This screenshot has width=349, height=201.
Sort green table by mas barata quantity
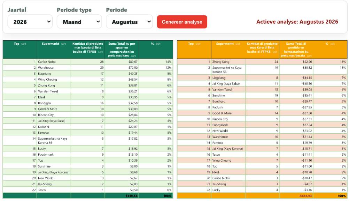click(x=100, y=52)
